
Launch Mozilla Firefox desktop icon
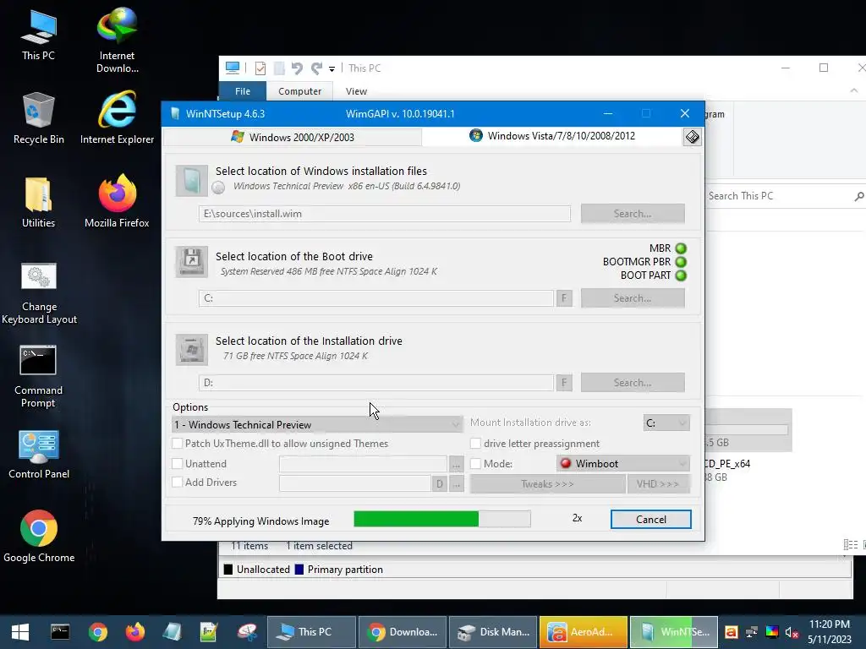pyautogui.click(x=117, y=202)
